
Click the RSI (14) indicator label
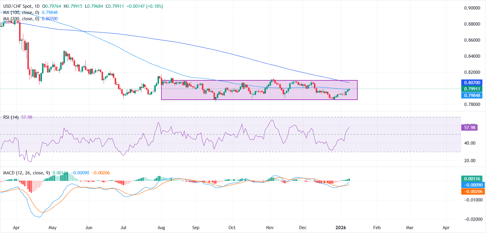click(x=11, y=117)
